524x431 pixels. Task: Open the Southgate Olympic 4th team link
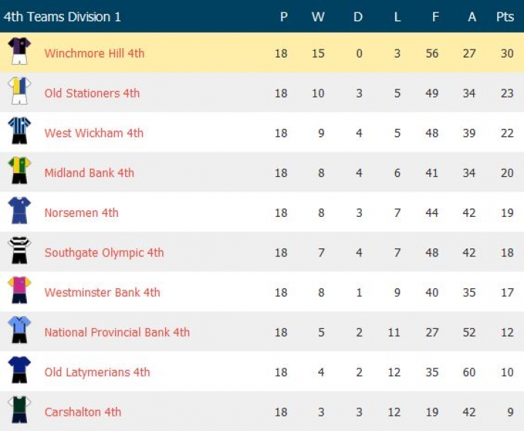(104, 253)
